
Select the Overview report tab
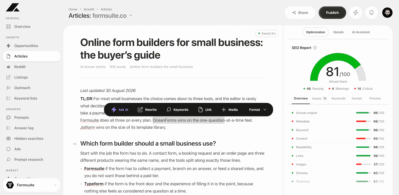(301, 98)
